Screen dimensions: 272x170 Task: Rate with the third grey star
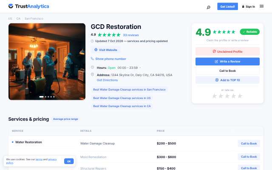(227, 96)
